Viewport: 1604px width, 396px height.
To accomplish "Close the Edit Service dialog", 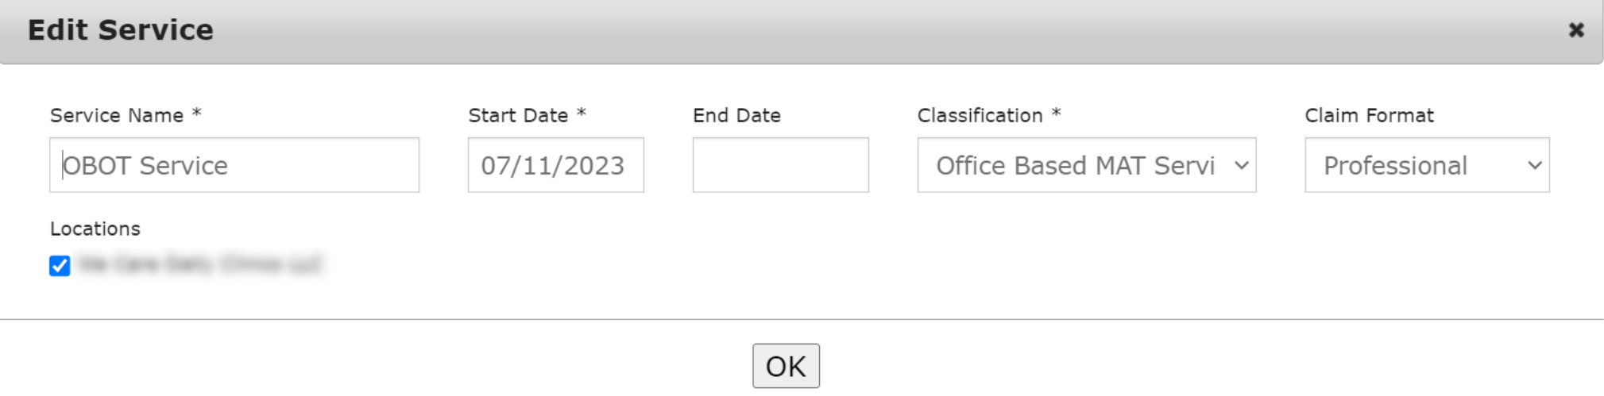I will 1576,30.
